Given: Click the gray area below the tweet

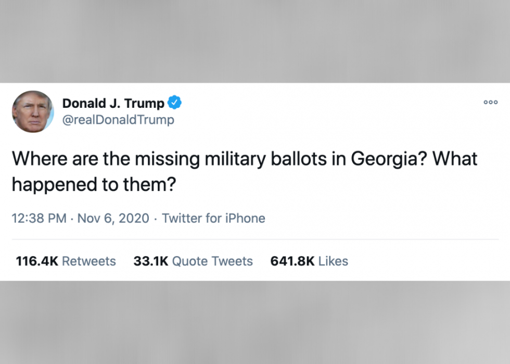Looking at the screenshot, I should (255, 323).
